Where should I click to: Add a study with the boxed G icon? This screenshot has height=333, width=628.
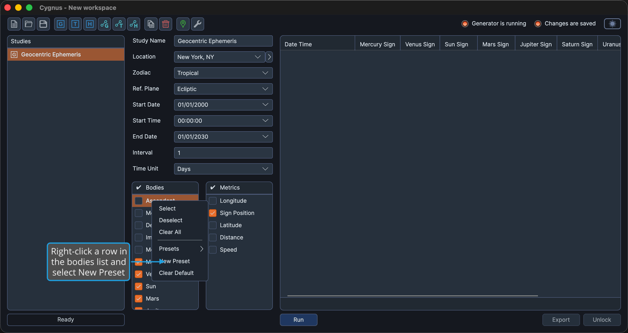(x=61, y=24)
